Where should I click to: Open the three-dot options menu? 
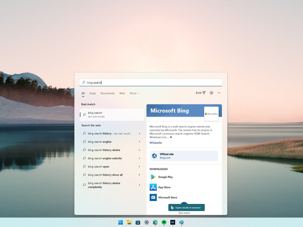pyautogui.click(x=219, y=93)
